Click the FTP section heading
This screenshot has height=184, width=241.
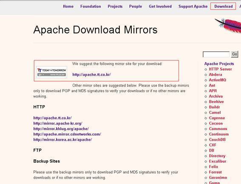pos(37,150)
